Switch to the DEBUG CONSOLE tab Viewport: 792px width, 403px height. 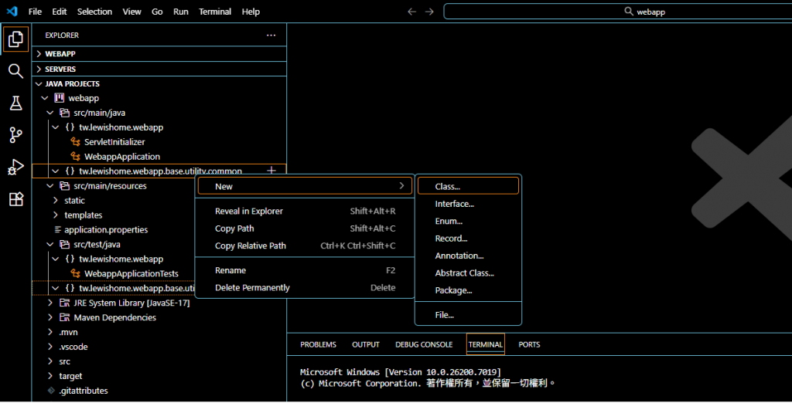(424, 344)
